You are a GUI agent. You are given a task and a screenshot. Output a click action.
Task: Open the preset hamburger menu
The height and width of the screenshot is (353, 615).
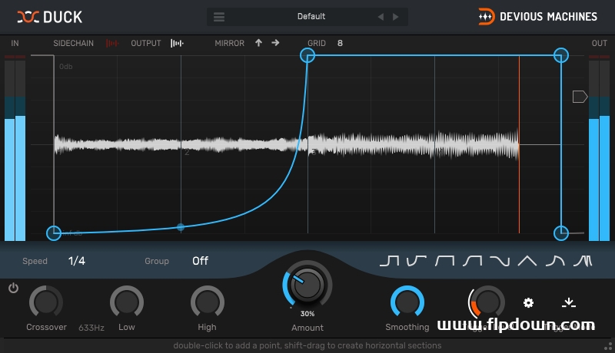[x=219, y=17]
